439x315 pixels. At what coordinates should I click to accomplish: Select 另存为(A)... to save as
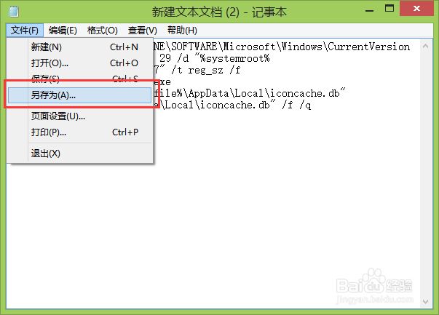click(x=80, y=95)
